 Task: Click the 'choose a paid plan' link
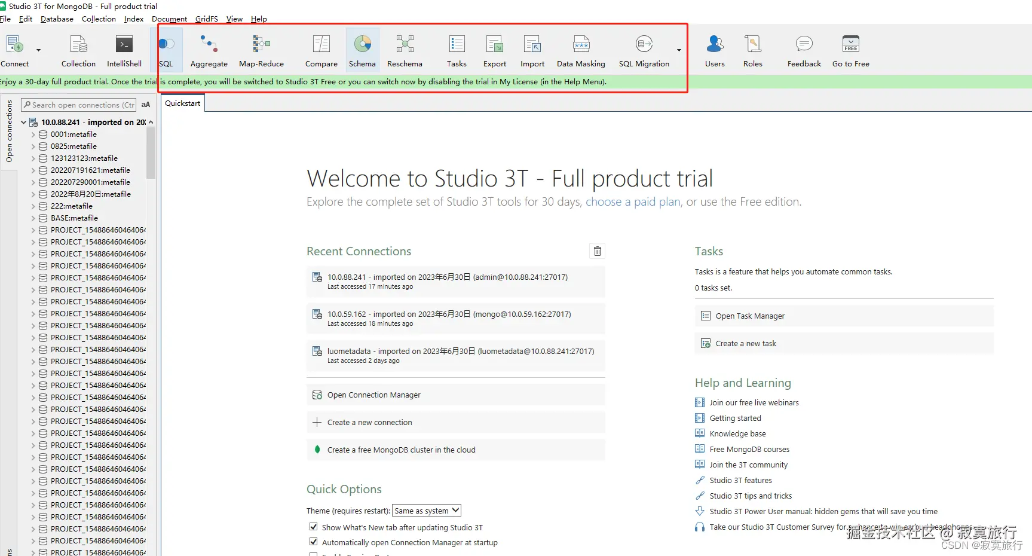(x=633, y=202)
